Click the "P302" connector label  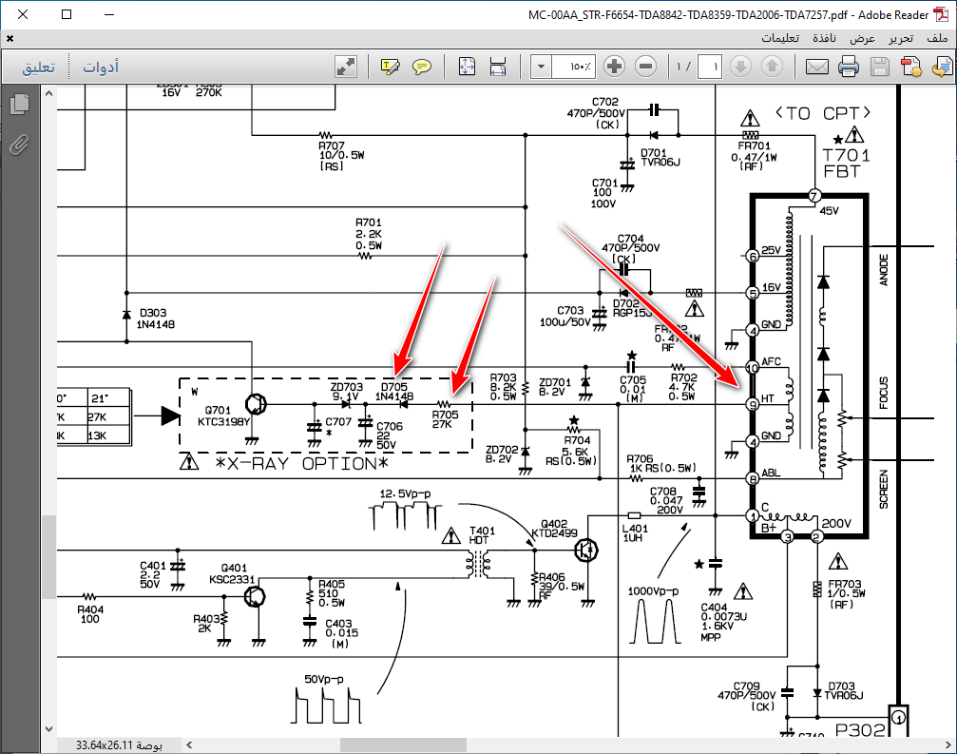tap(860, 730)
